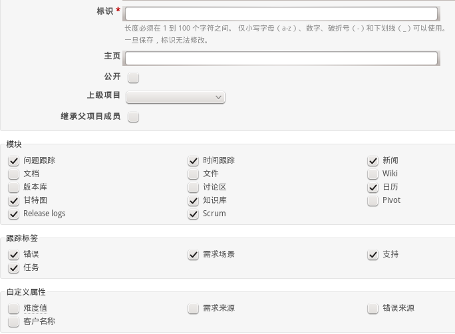The height and width of the screenshot is (334, 455).
Task: Enable the 错误来源 custom field
Action: pos(373,309)
